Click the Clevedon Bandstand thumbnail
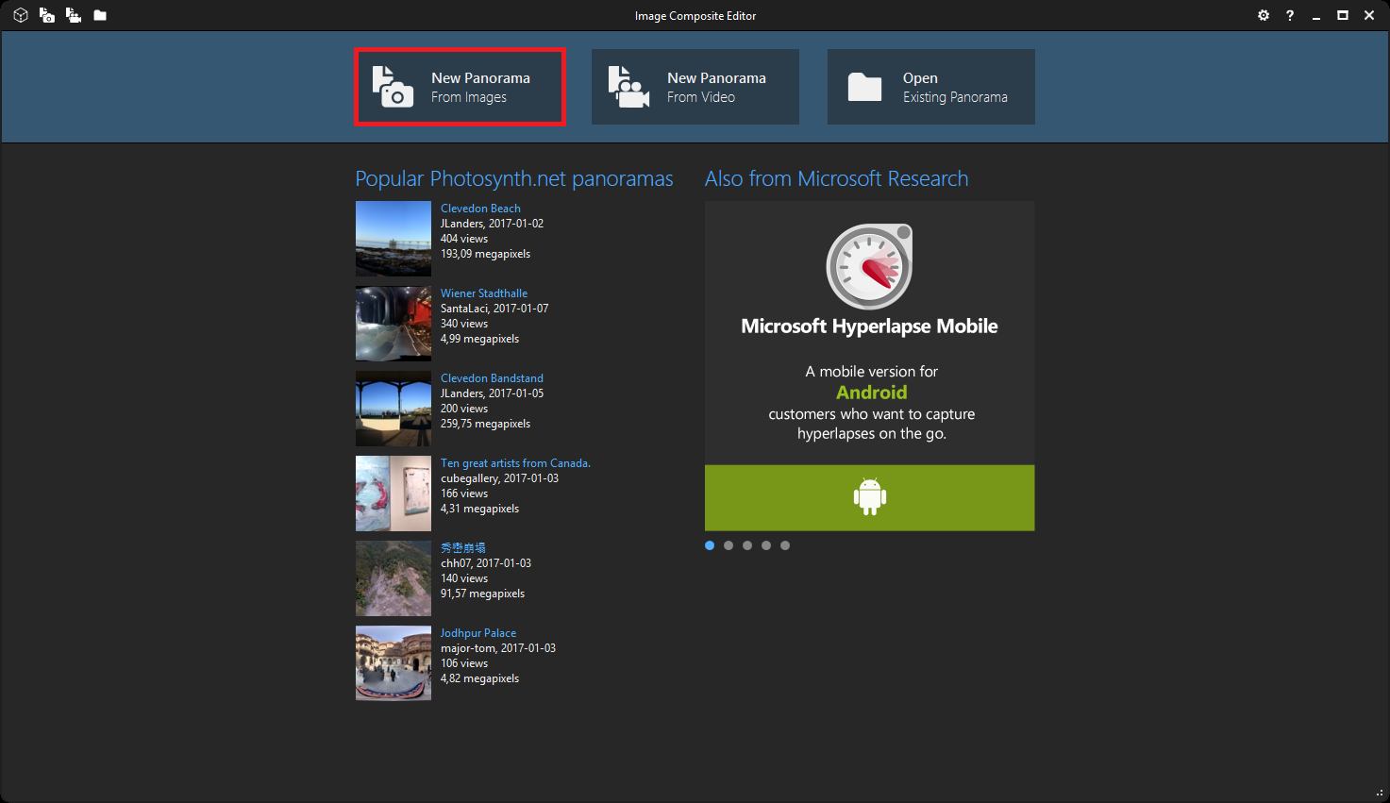 coord(394,409)
